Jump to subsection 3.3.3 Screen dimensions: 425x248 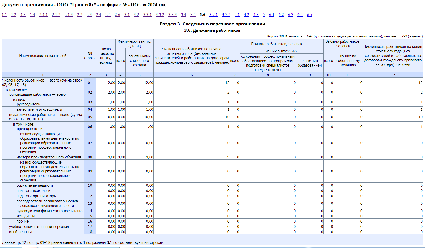tap(173, 15)
